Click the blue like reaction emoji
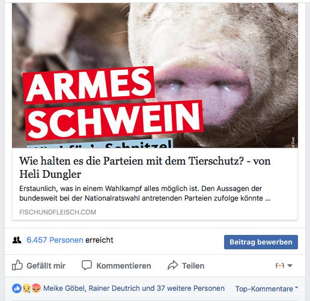Viewport: 310px width, 301px height. click(17, 288)
